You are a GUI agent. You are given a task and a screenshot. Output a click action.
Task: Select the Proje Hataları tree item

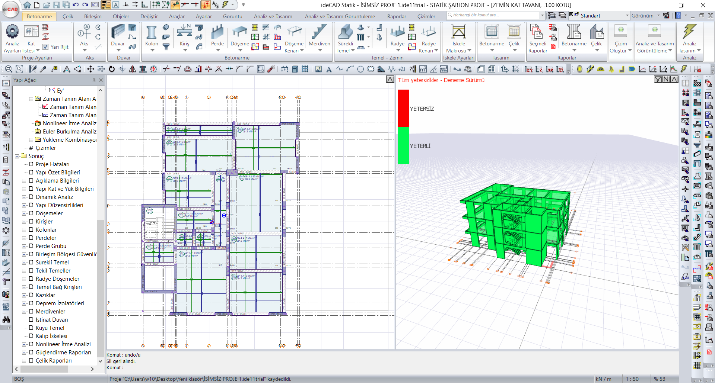click(53, 164)
